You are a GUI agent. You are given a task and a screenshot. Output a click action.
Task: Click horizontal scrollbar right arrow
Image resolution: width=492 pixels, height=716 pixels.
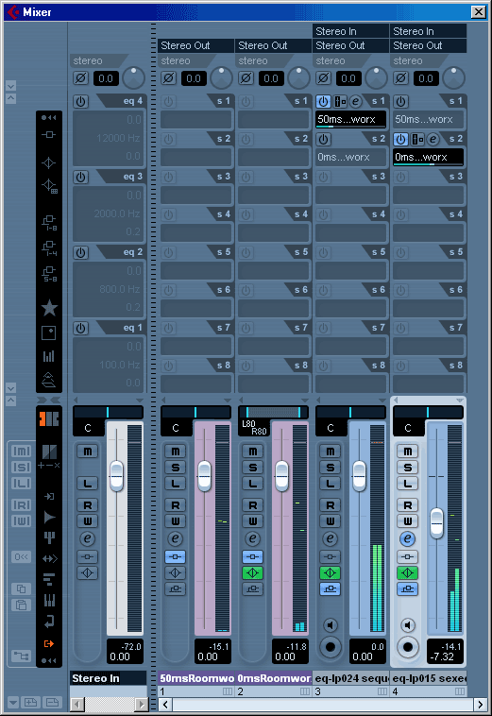(480, 704)
